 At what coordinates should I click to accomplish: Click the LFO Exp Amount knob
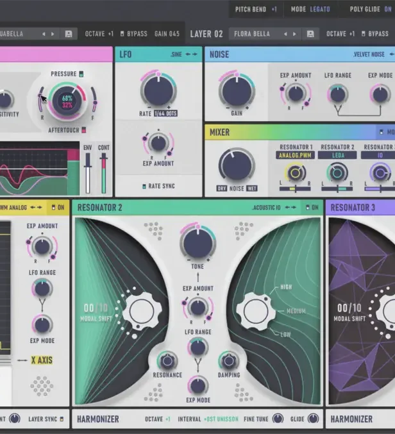pos(158,144)
